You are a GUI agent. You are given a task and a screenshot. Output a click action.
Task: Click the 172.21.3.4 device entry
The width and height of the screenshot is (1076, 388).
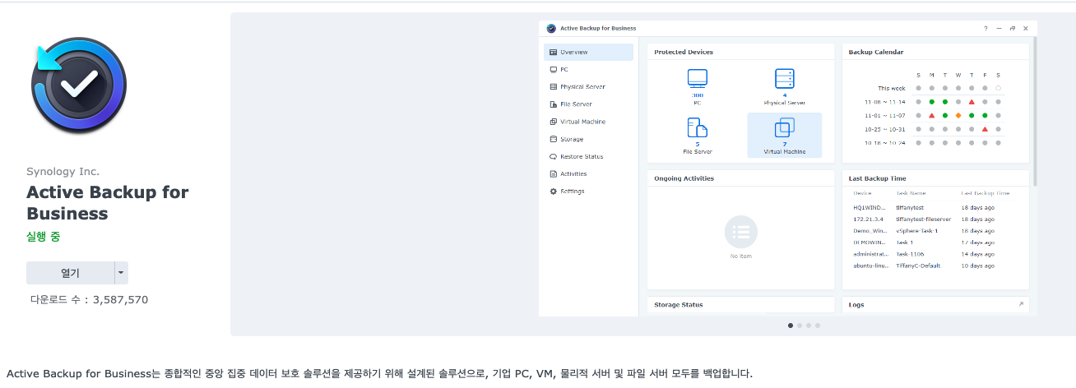point(866,219)
